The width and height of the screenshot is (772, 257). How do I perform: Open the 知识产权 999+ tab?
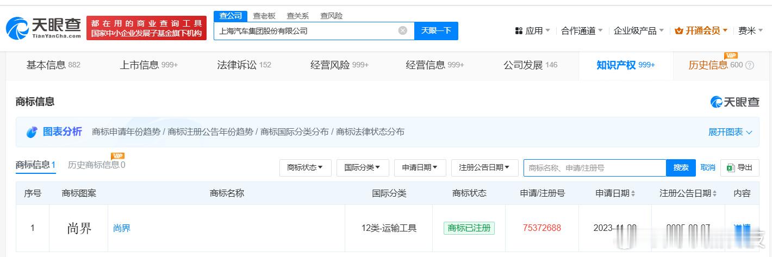tap(626, 65)
